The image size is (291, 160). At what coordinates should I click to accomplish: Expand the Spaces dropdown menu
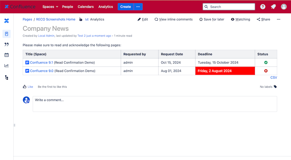[50, 7]
